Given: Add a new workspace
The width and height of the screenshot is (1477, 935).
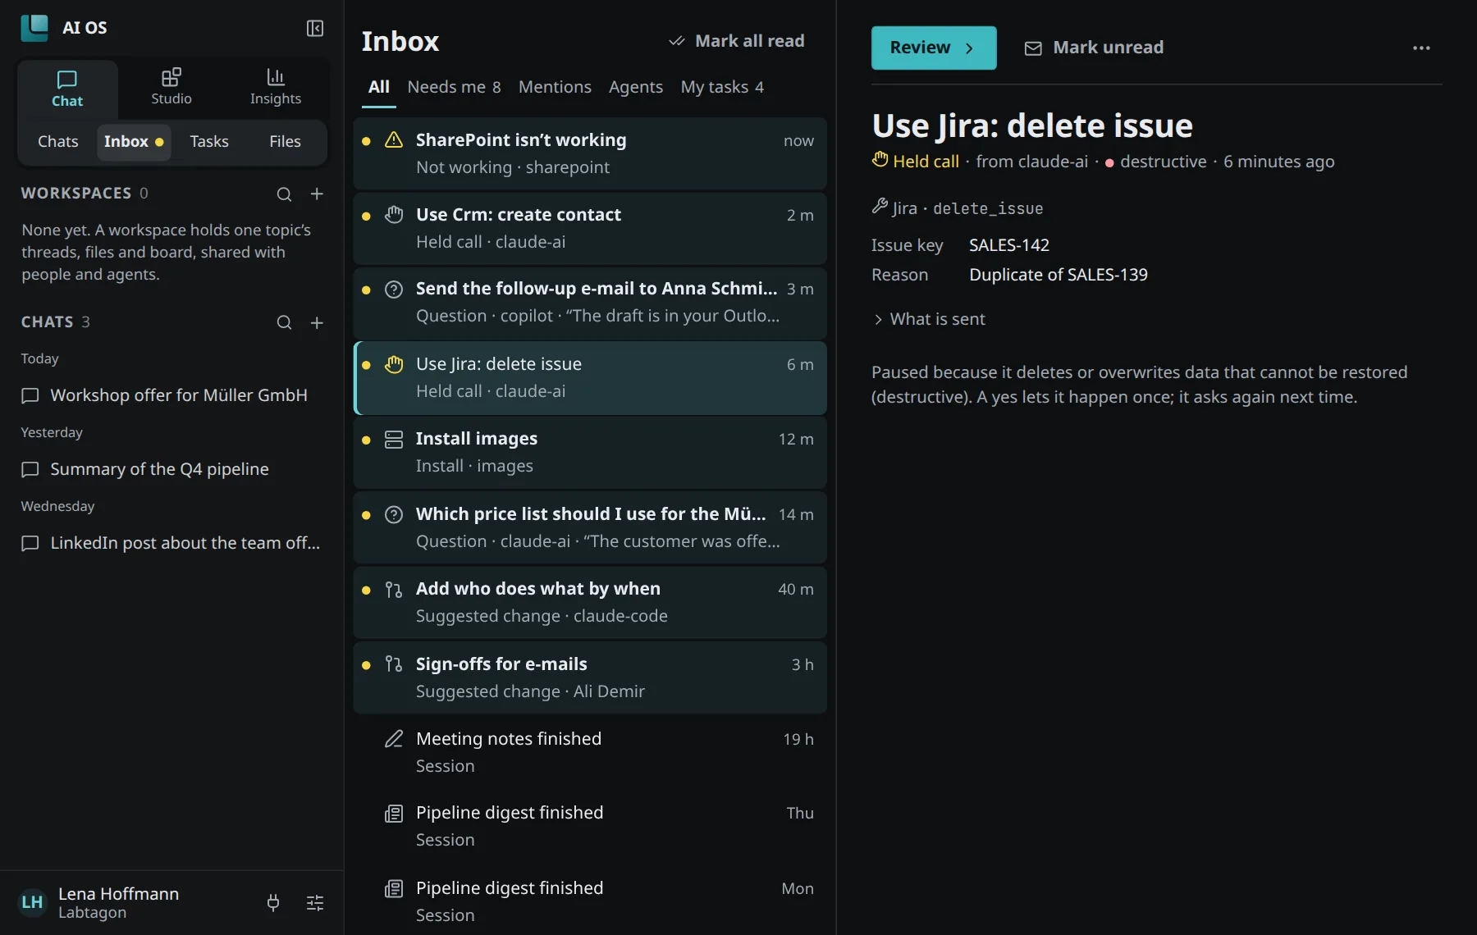Looking at the screenshot, I should click(x=317, y=194).
